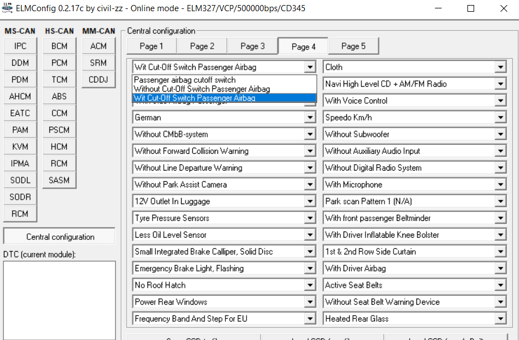
Task: Open the BCM module
Action: click(59, 46)
